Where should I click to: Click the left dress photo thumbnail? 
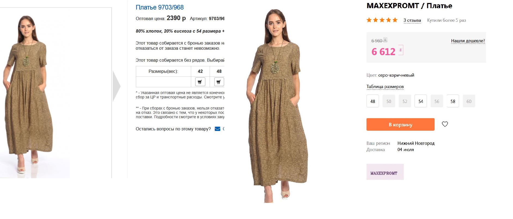pyautogui.click(x=35, y=93)
